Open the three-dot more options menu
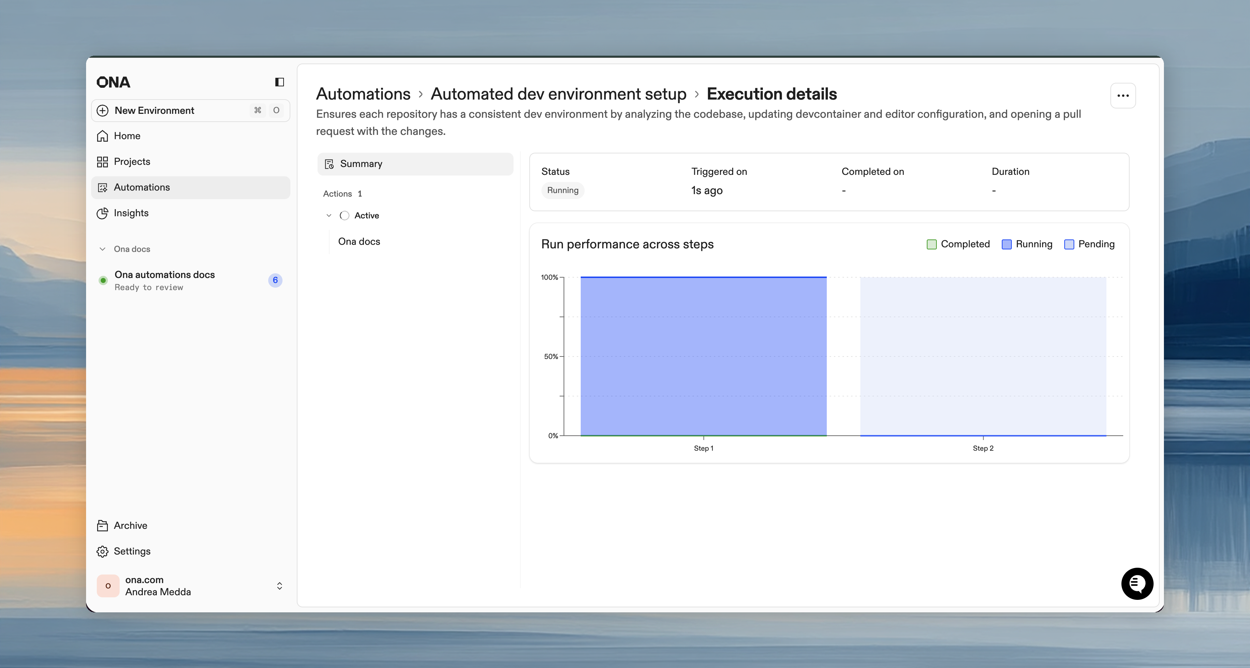This screenshot has height=668, width=1250. pyautogui.click(x=1123, y=96)
